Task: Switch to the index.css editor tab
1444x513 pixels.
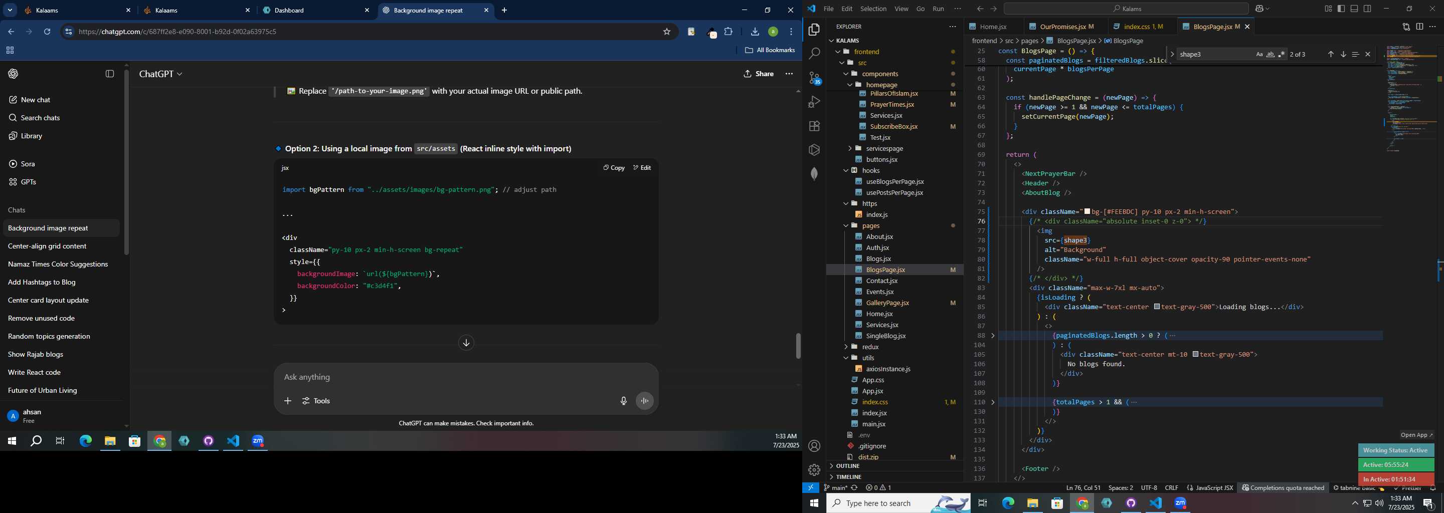Action: (x=1143, y=27)
